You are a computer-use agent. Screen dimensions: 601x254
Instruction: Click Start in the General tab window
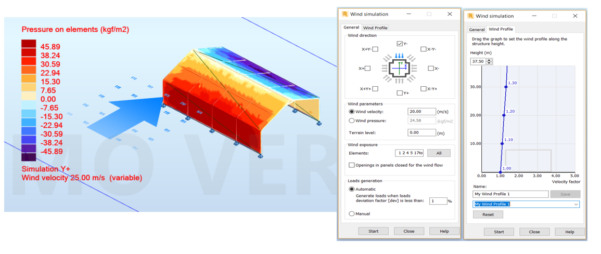(373, 231)
